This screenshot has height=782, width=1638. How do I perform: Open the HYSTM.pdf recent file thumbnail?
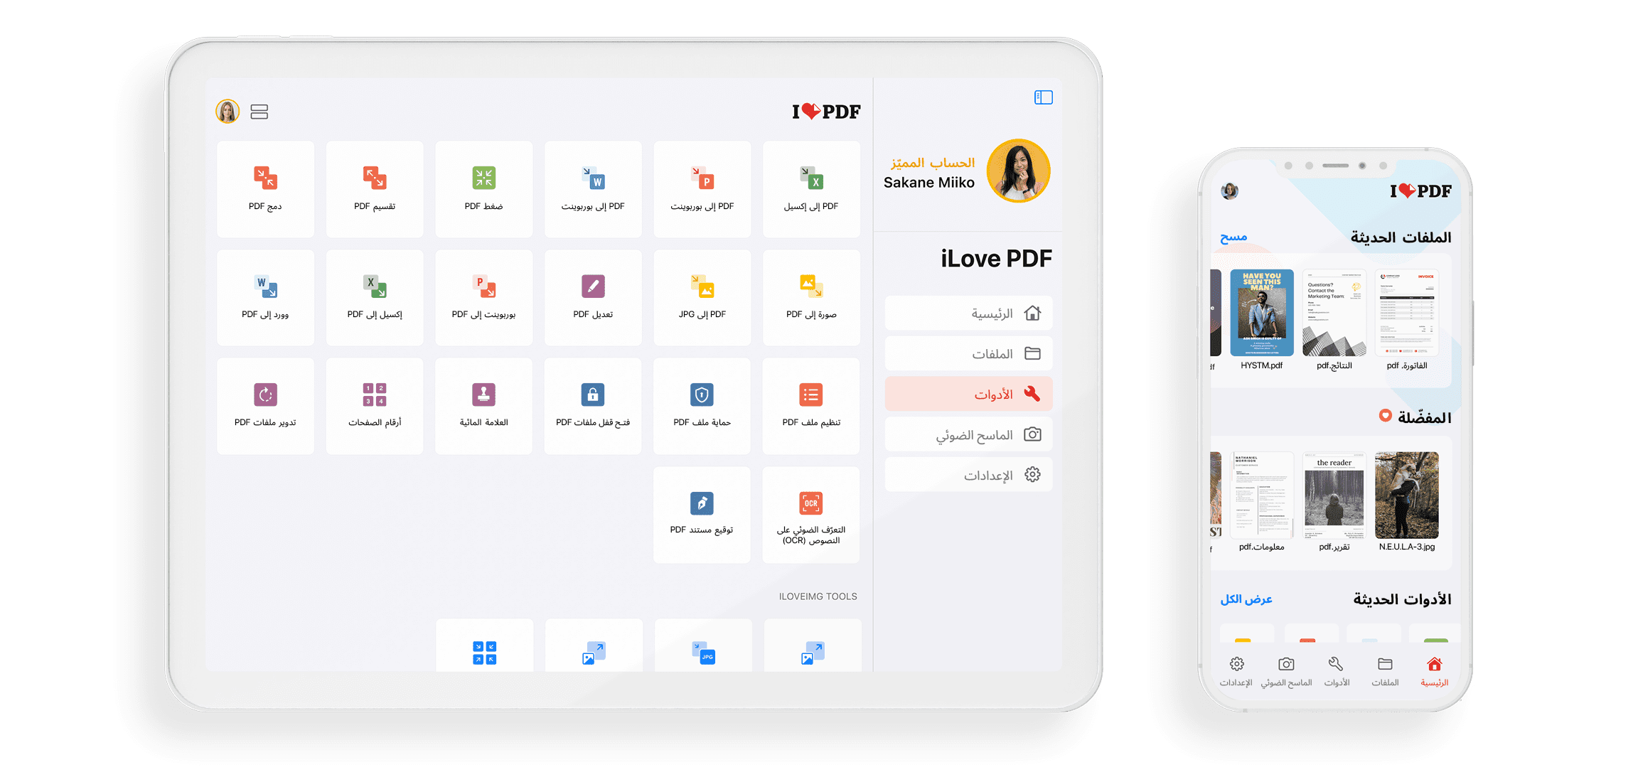(x=1262, y=313)
